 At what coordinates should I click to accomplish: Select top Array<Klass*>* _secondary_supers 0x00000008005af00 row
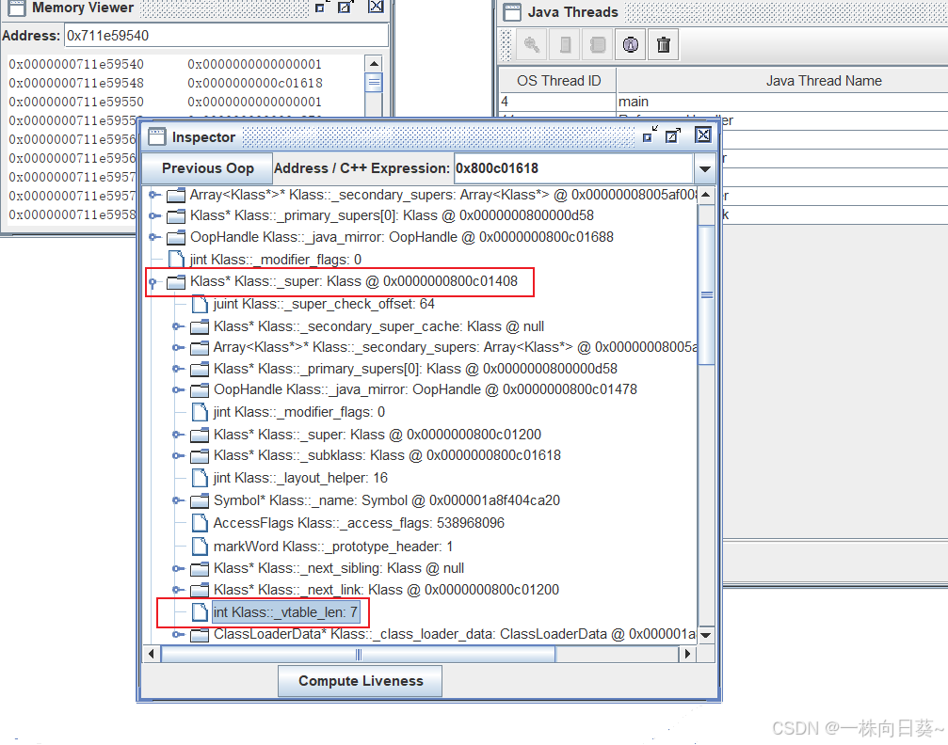(x=443, y=195)
